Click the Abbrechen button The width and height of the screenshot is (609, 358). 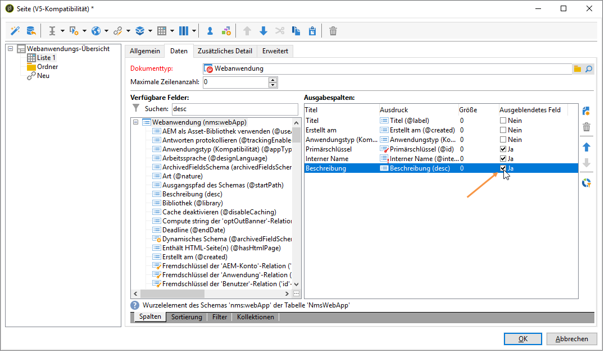click(x=571, y=338)
